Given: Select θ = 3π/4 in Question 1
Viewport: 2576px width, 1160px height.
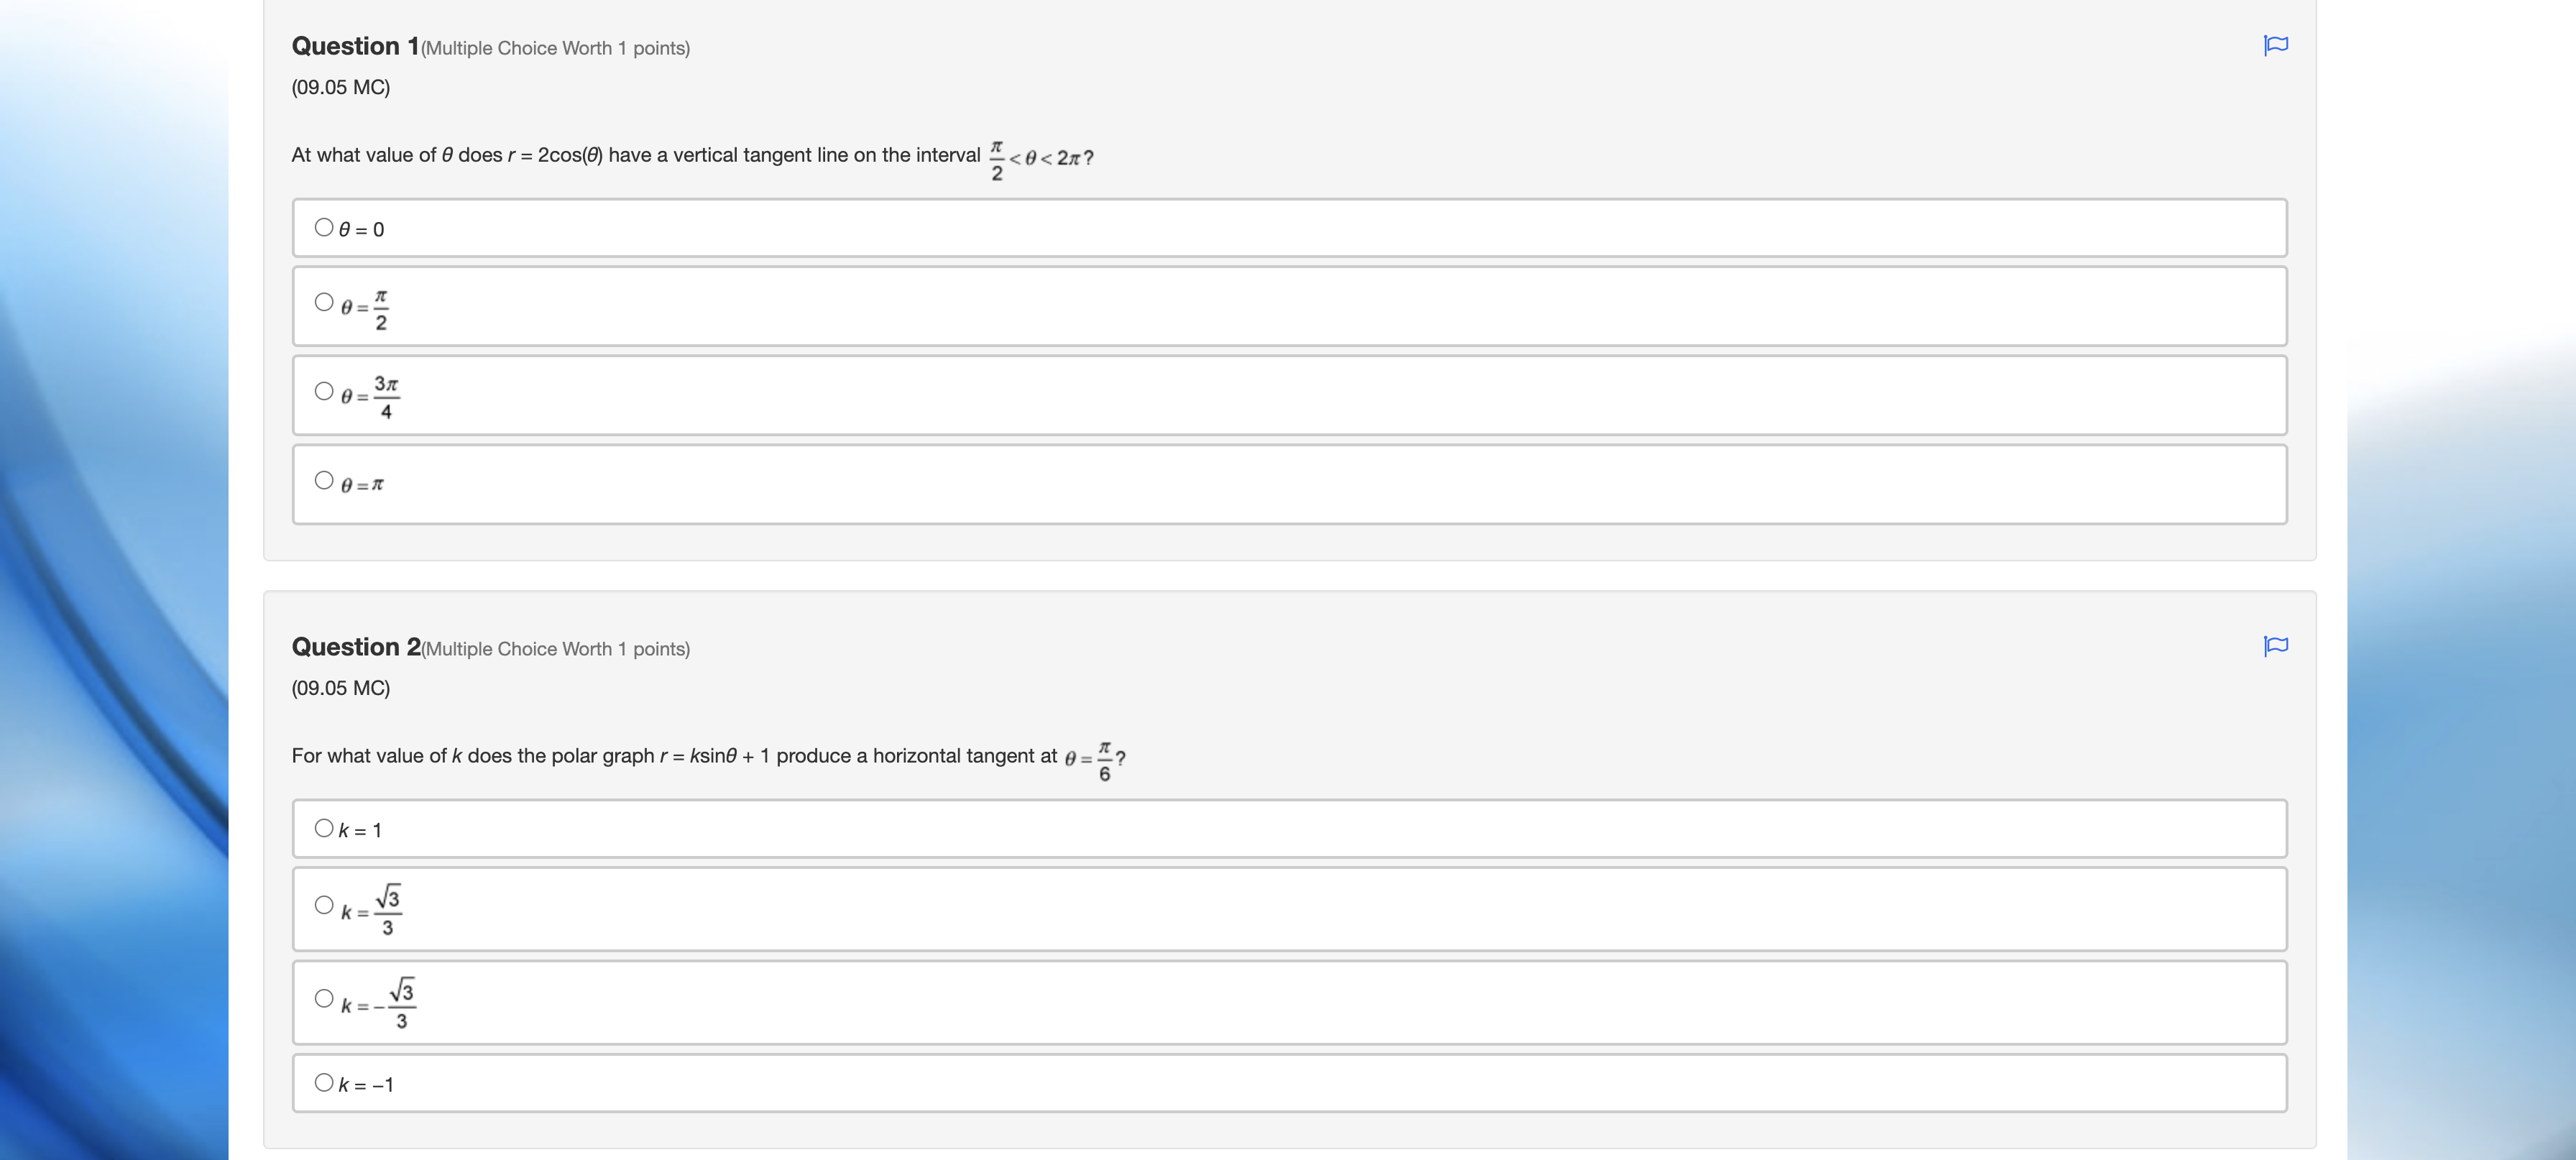Looking at the screenshot, I should click(323, 389).
